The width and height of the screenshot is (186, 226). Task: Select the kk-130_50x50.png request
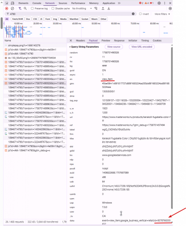(x=35, y=58)
